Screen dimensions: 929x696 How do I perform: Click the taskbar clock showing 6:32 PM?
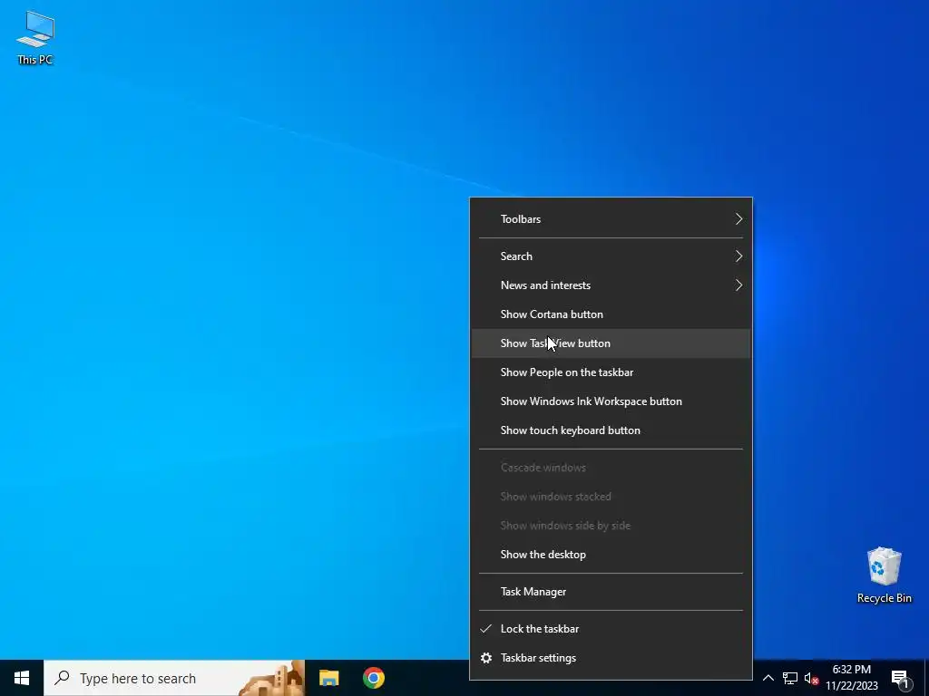tap(851, 678)
